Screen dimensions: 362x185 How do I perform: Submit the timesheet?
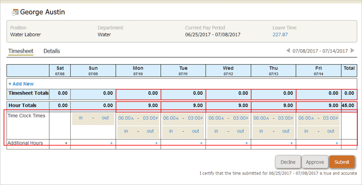click(x=342, y=162)
